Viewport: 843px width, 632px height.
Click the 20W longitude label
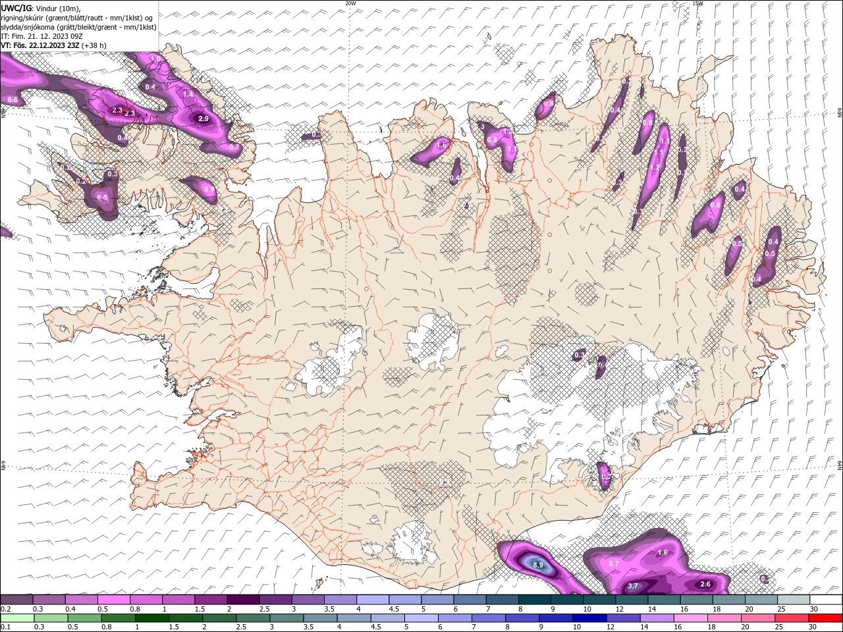pos(350,3)
